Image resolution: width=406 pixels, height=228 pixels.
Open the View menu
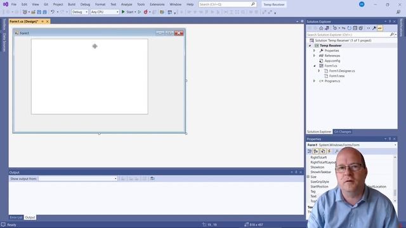pyautogui.click(x=36, y=4)
